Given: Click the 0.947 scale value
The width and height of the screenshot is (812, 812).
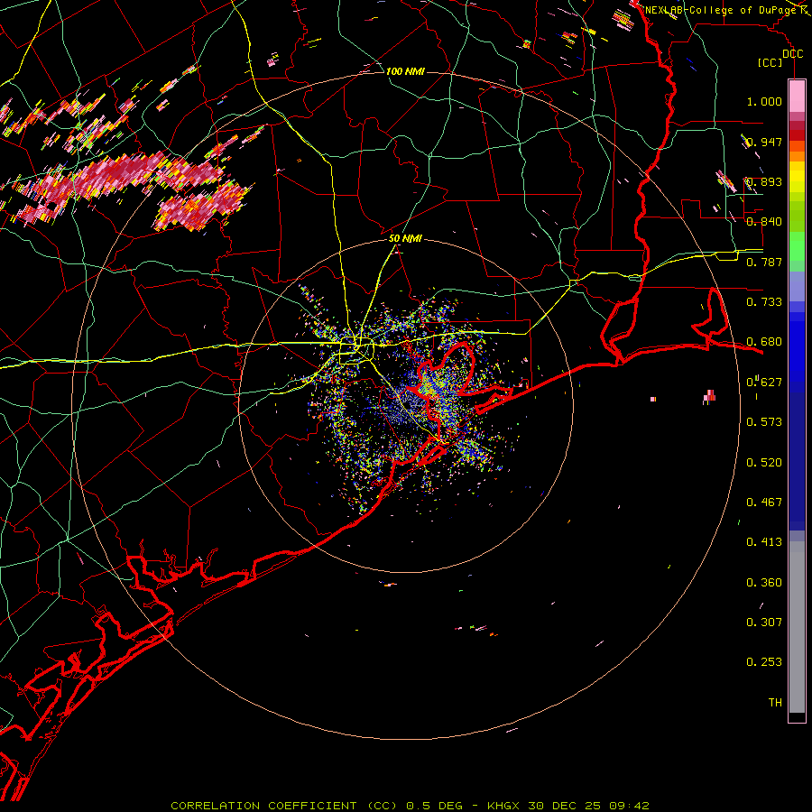Looking at the screenshot, I should coord(764,142).
